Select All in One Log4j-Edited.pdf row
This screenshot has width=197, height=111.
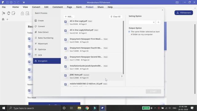click(92, 31)
